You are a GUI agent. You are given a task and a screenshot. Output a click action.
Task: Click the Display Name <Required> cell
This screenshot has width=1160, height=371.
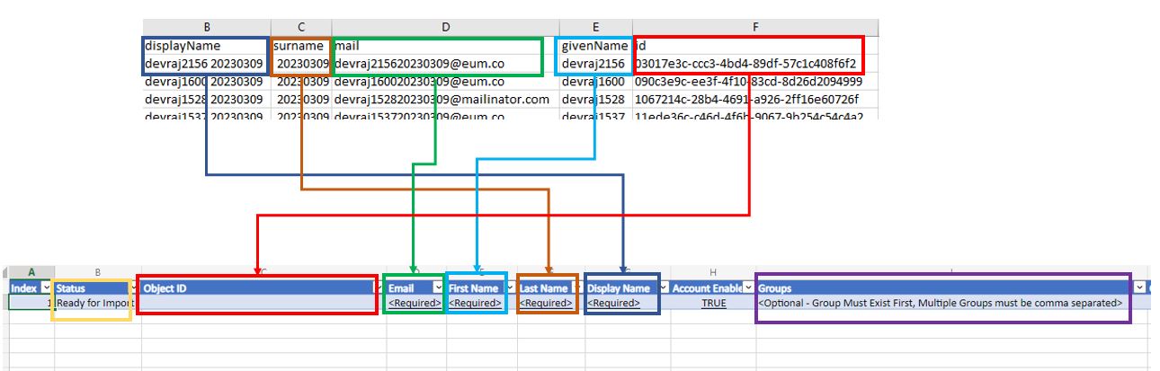[613, 304]
